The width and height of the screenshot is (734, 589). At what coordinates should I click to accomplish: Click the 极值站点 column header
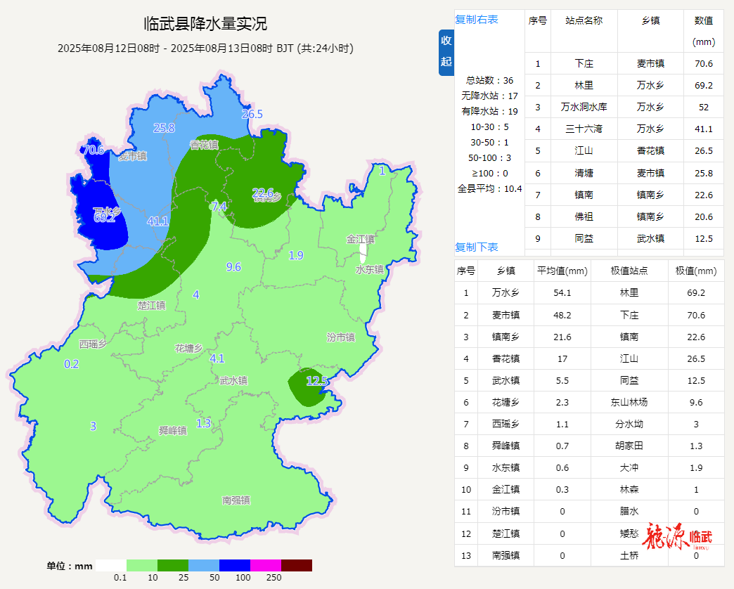coord(629,271)
